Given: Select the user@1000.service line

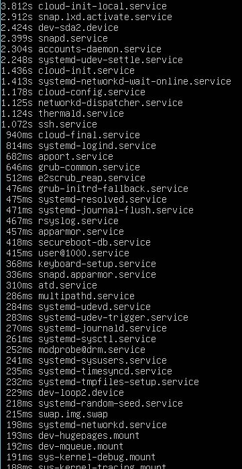Looking at the screenshot, I should pos(68,254).
